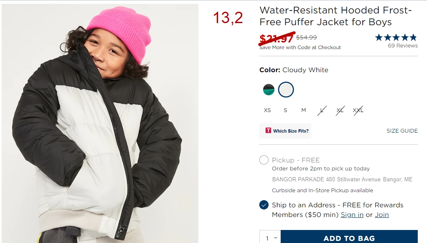Image resolution: width=427 pixels, height=243 pixels.
Task: Choose size M
Action: (x=303, y=110)
